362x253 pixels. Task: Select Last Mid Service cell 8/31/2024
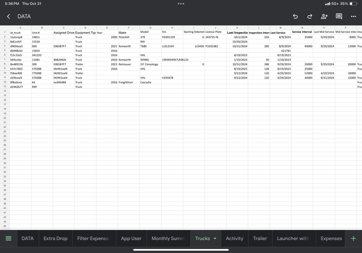[x=324, y=78]
